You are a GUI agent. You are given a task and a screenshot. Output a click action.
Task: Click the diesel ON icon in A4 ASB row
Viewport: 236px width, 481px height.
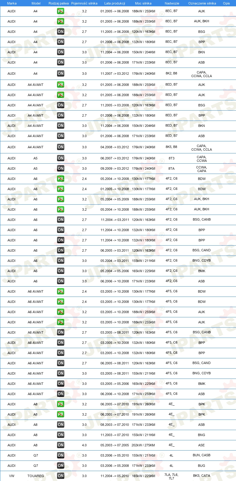coord(61,62)
